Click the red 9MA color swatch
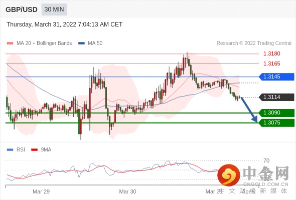 [34, 150]
